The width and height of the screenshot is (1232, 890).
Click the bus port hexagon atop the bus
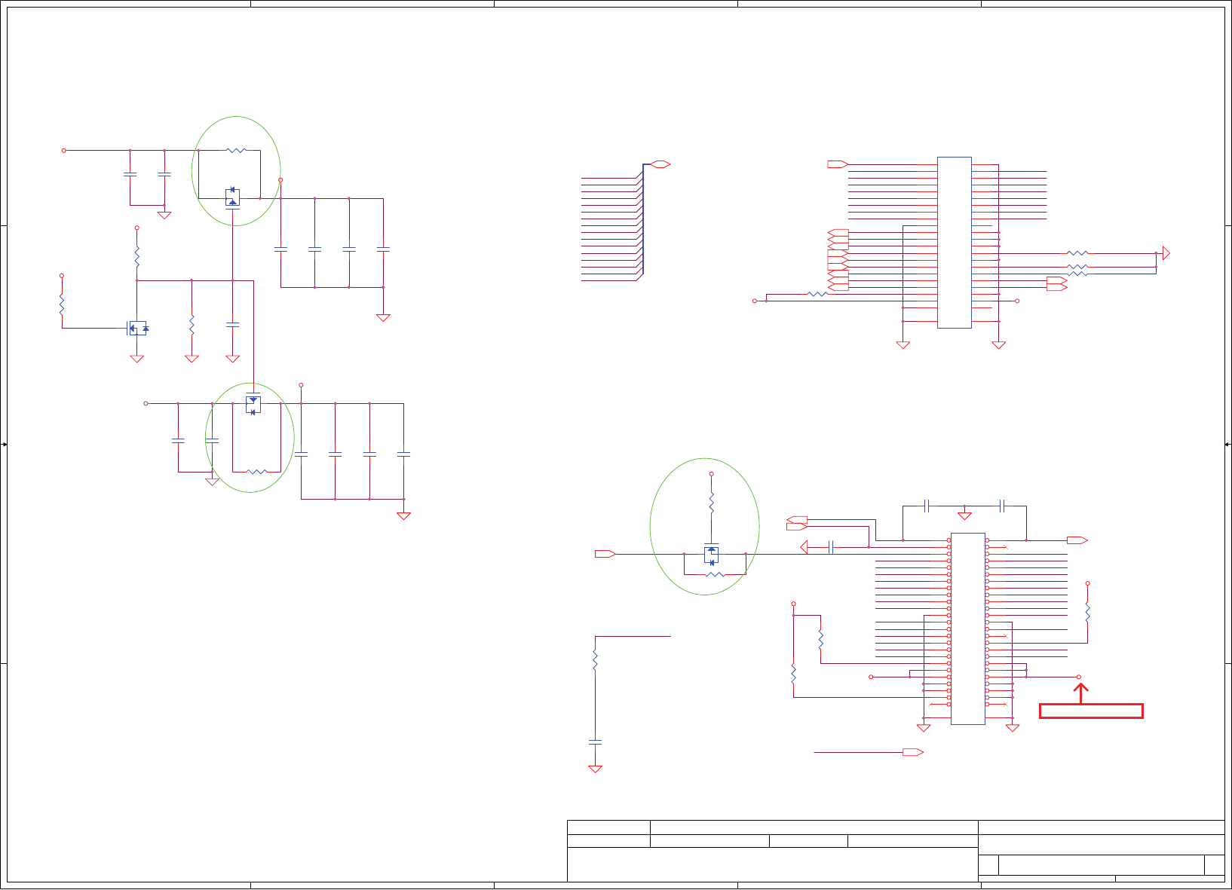pyautogui.click(x=660, y=164)
